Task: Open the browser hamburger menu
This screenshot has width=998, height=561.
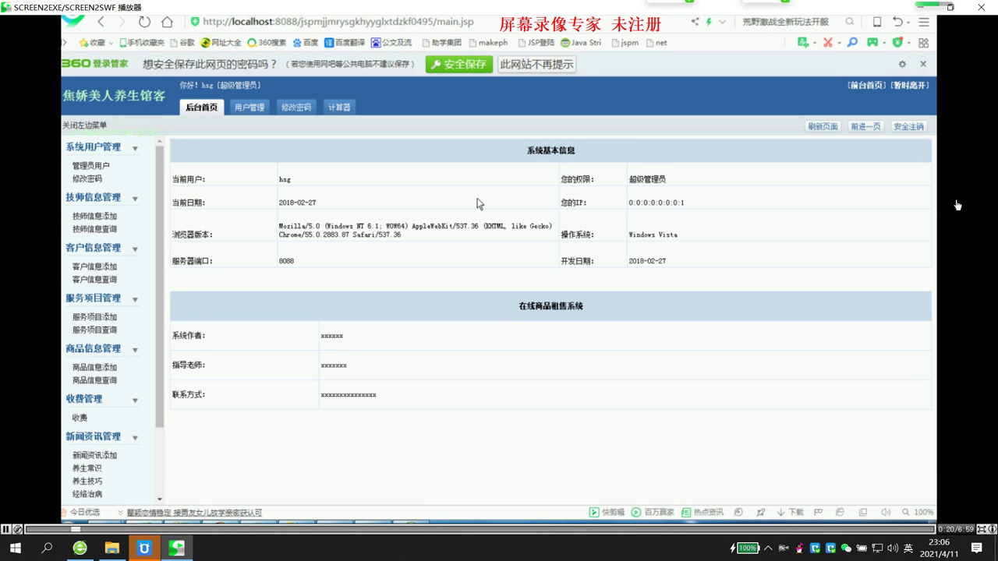Action: [924, 22]
